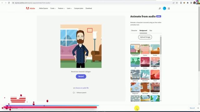
Task: Select the Islands background
Action: (x=155, y=62)
